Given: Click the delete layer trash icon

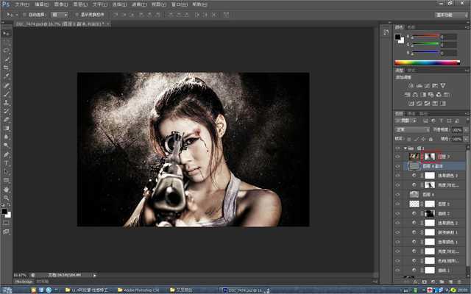Looking at the screenshot, I should point(459,282).
